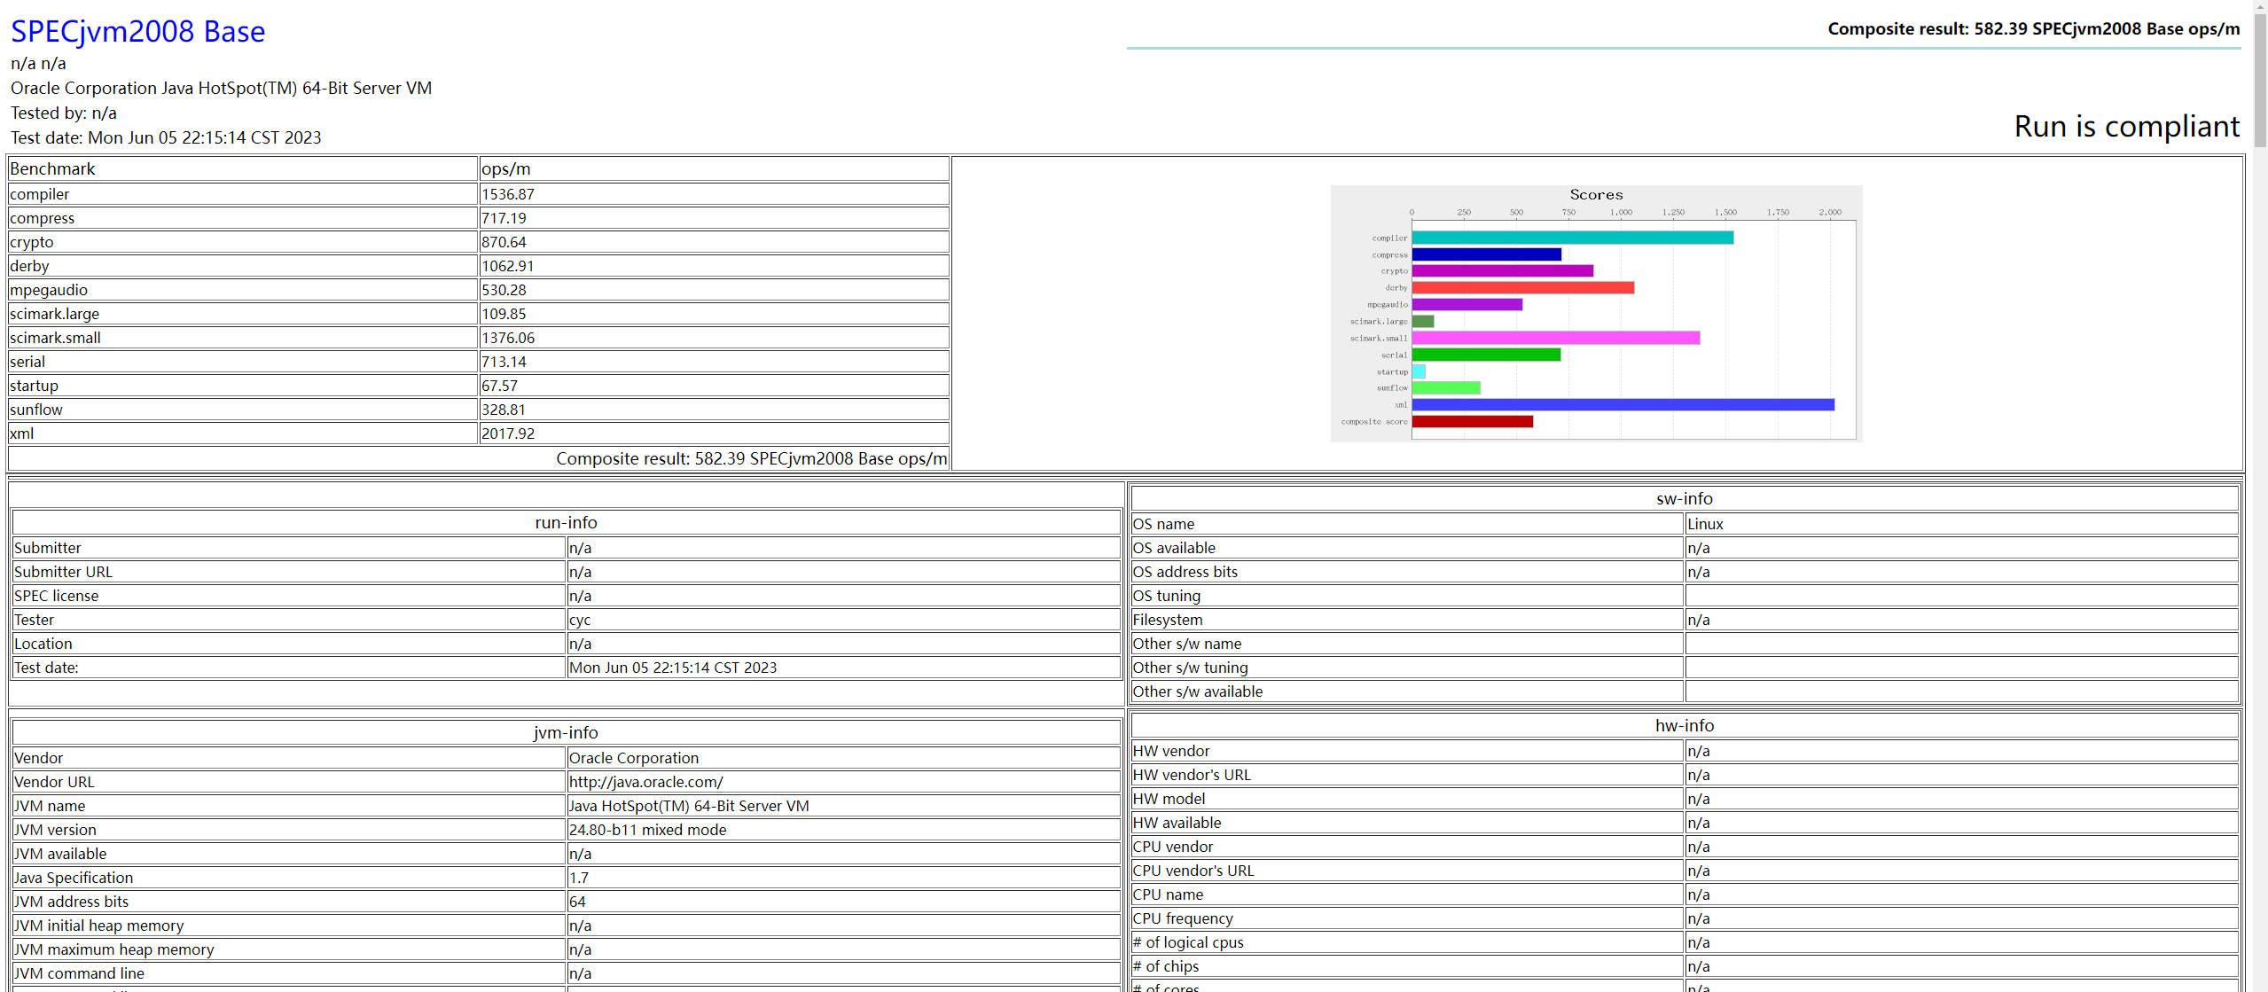Viewport: 2268px width, 992px height.
Task: Click the scimark.small pink chart bar
Action: [x=1555, y=338]
